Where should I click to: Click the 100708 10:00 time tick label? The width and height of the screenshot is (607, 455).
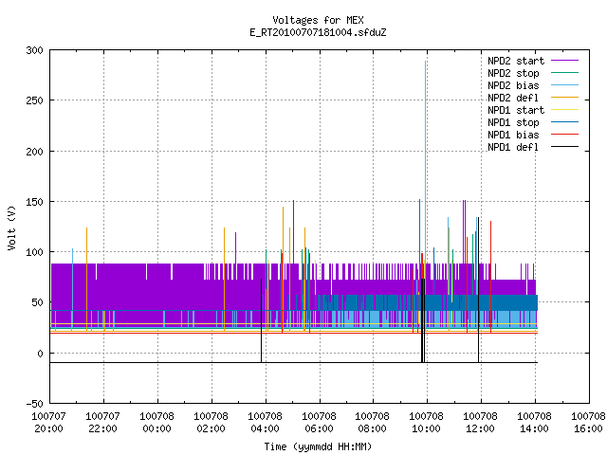click(x=426, y=423)
